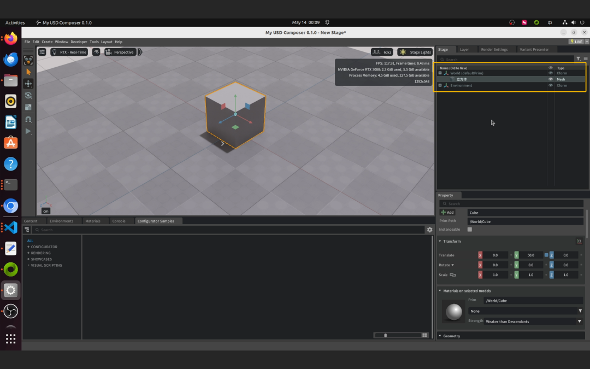Switch to the Render Settings tab
Screen dimensions: 590x369
tap(494, 49)
